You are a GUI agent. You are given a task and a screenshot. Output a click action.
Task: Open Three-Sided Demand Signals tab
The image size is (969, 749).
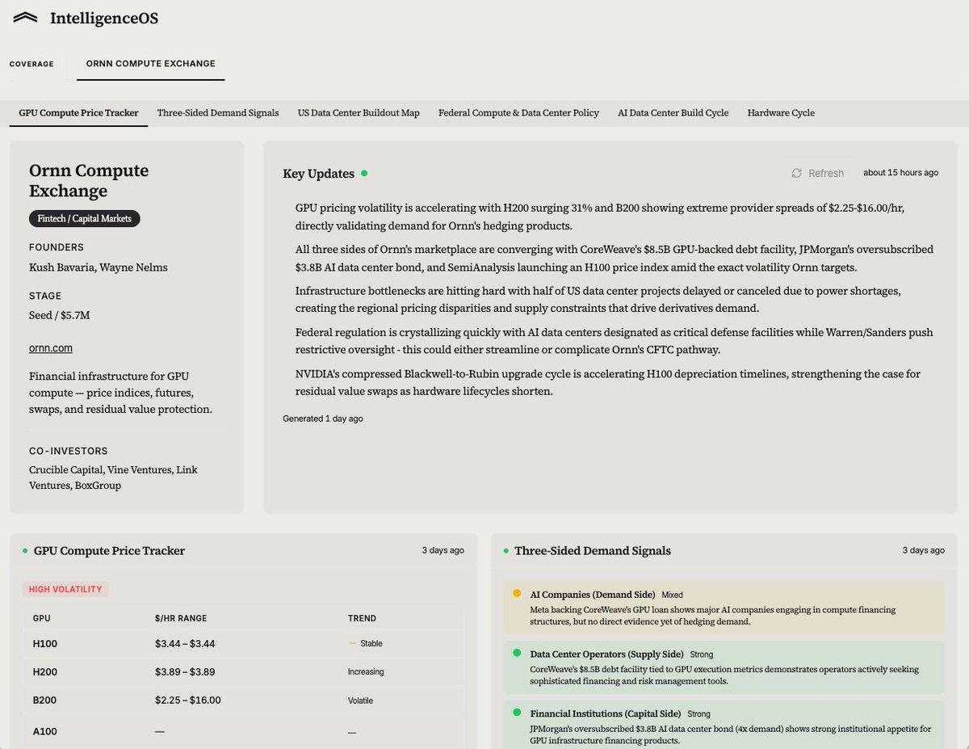218,113
